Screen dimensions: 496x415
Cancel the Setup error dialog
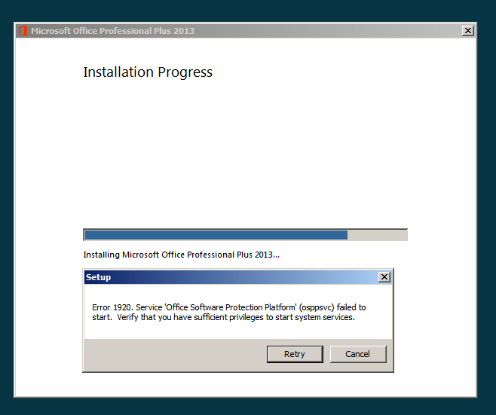point(358,354)
